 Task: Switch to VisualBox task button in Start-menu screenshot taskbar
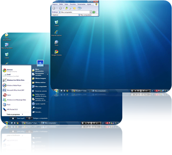tap(31, 123)
